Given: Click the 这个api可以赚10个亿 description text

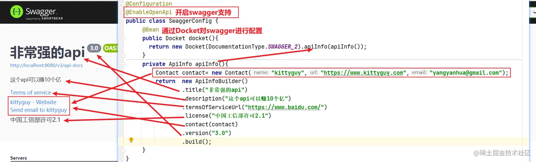Looking at the screenshot, I should (36, 80).
